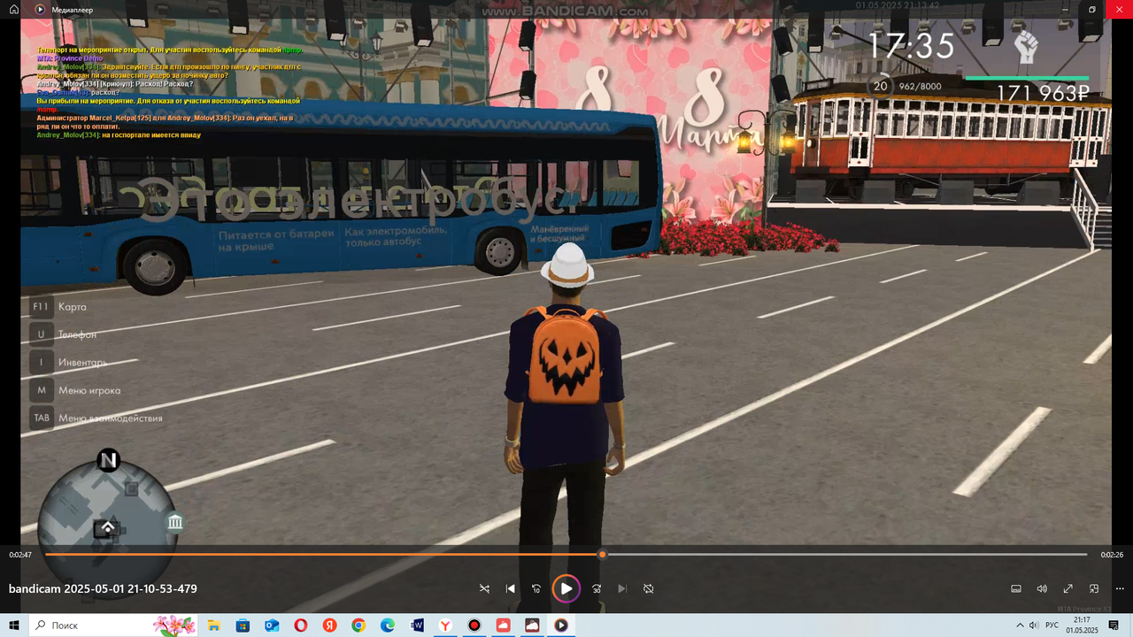Screen dimensions: 1133x637
Task: Click the F11 Карта hint in video
Action: (x=58, y=307)
